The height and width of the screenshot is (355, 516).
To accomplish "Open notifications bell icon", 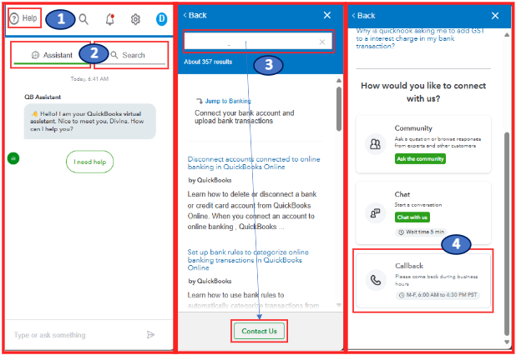I will (x=110, y=19).
